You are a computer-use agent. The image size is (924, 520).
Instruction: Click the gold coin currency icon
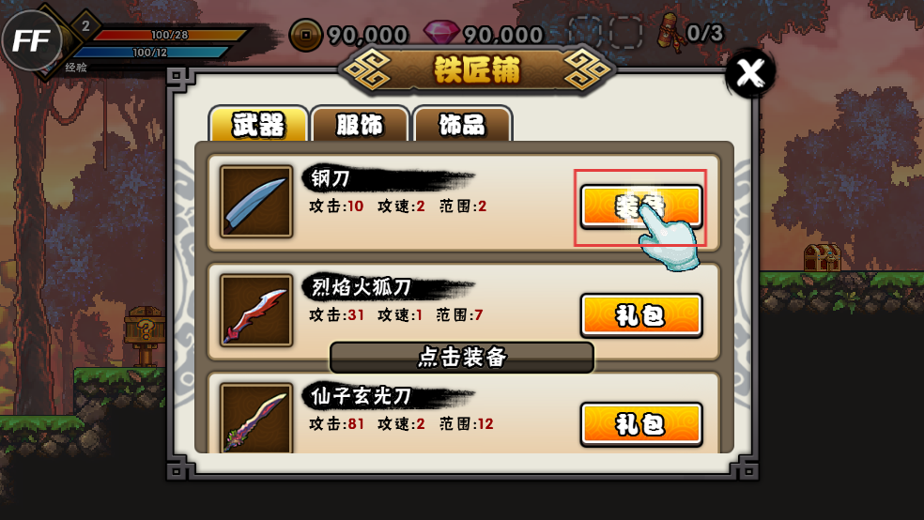305,35
